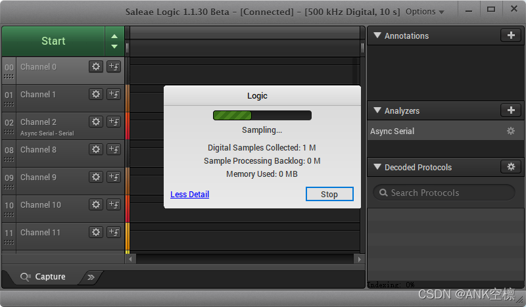The image size is (526, 307).
Task: Click Memory Used text
Action: click(262, 174)
